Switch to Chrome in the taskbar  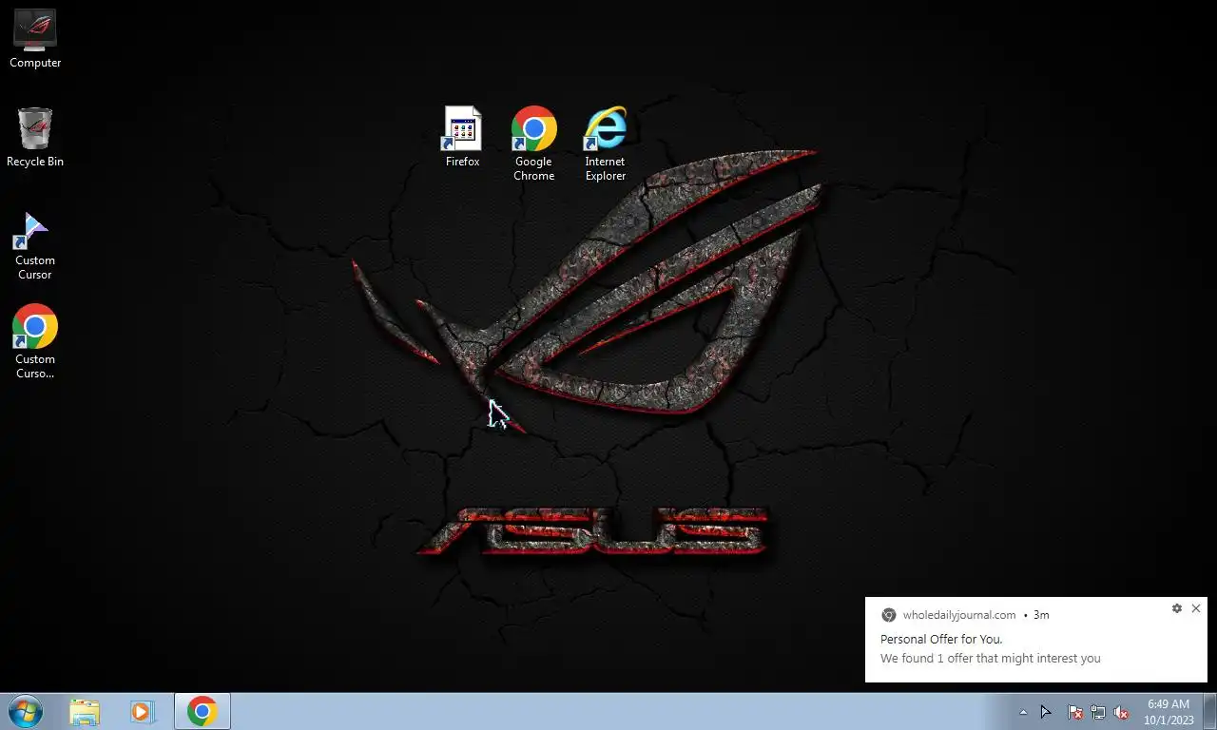coord(202,712)
